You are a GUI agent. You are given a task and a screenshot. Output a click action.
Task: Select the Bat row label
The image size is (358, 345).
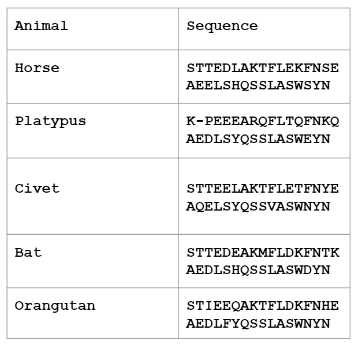coord(28,253)
